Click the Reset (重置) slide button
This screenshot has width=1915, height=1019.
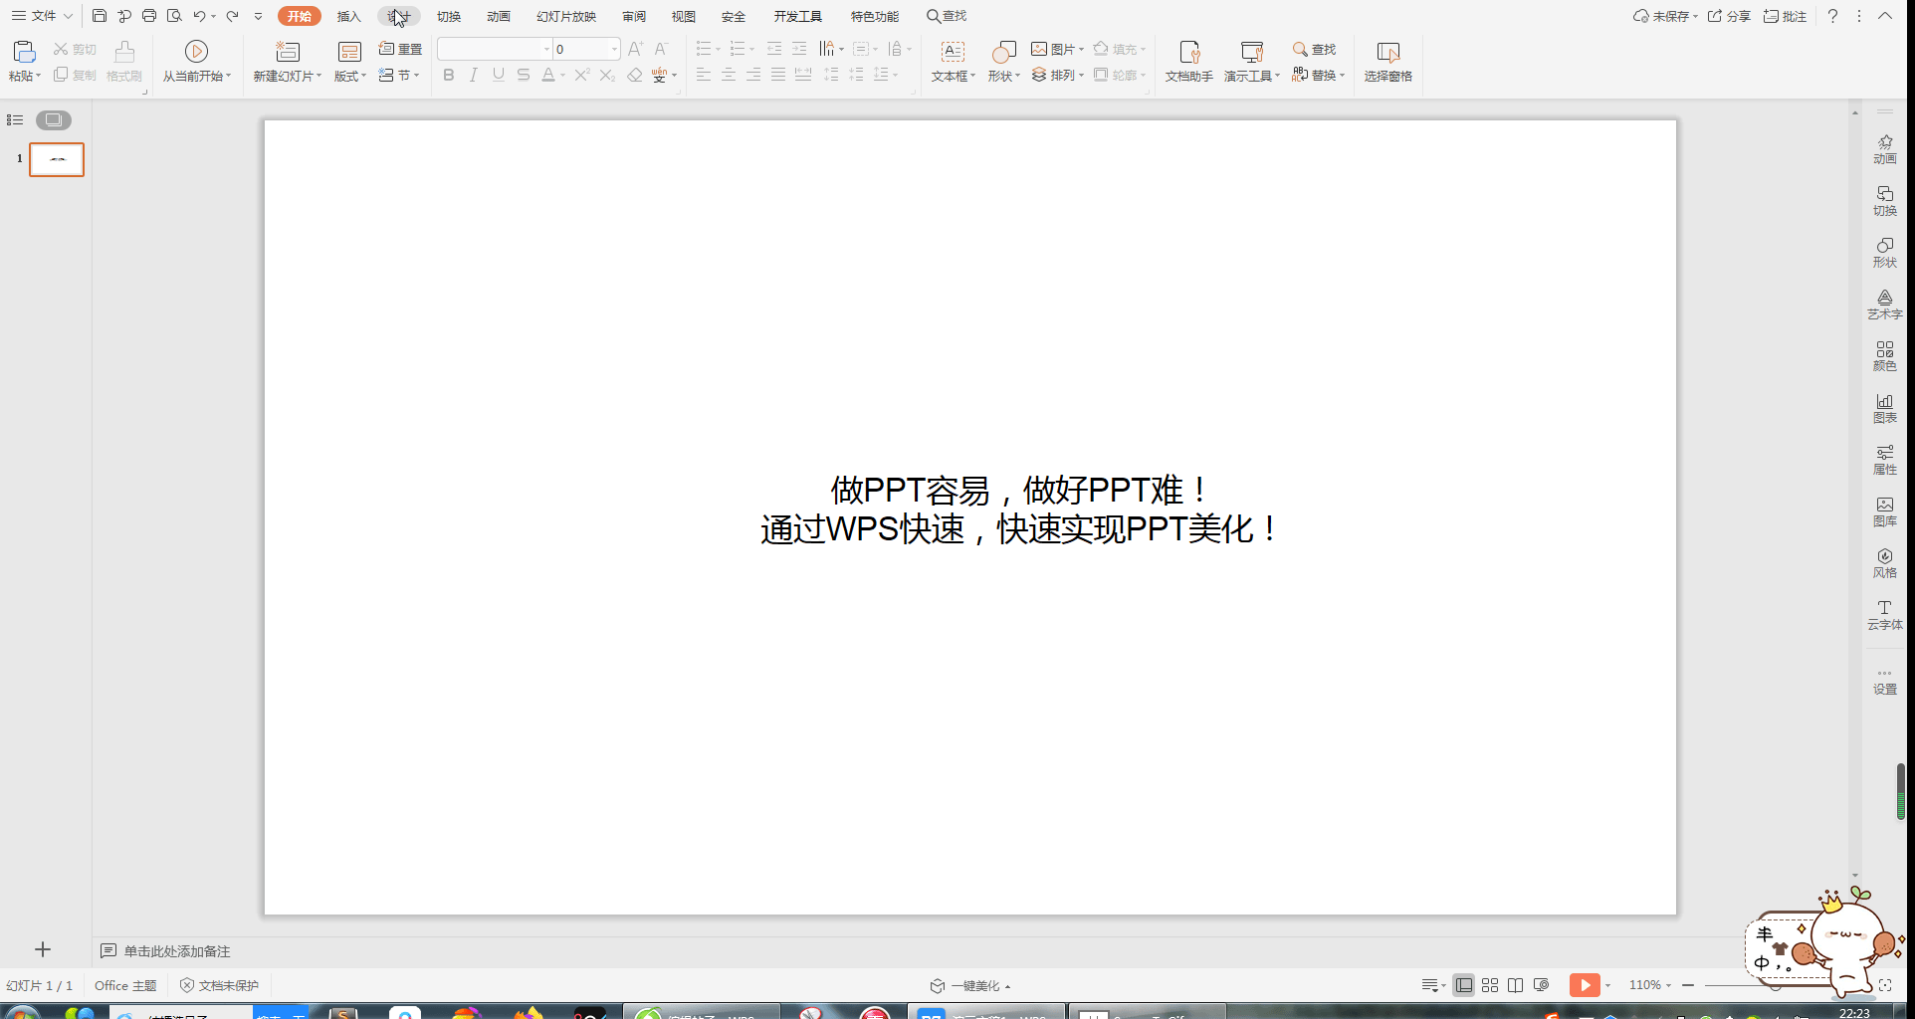click(401, 49)
